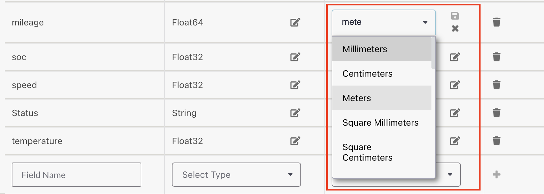
Task: Cancel editing the mileage unit
Action: point(455,29)
